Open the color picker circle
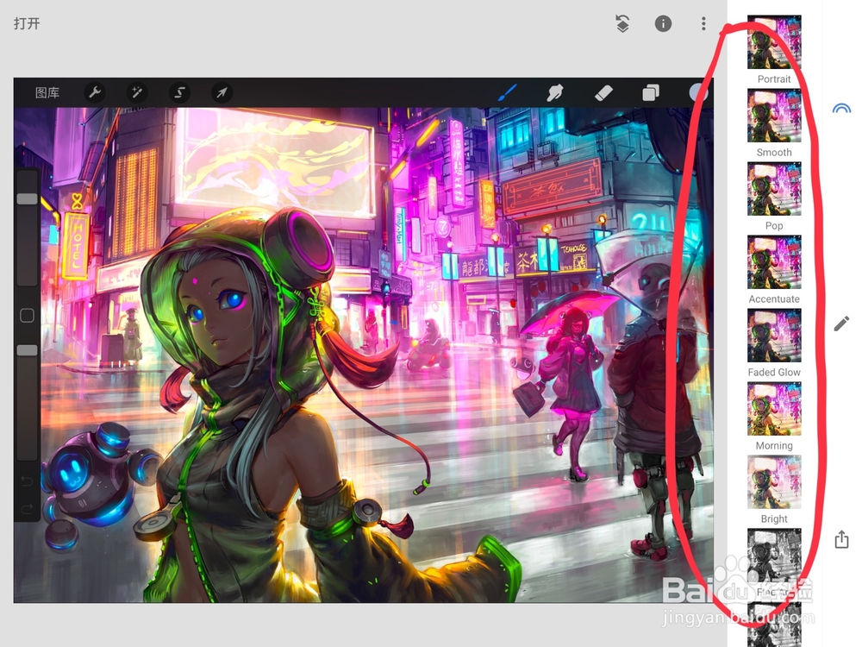The height and width of the screenshot is (647, 862). click(699, 92)
